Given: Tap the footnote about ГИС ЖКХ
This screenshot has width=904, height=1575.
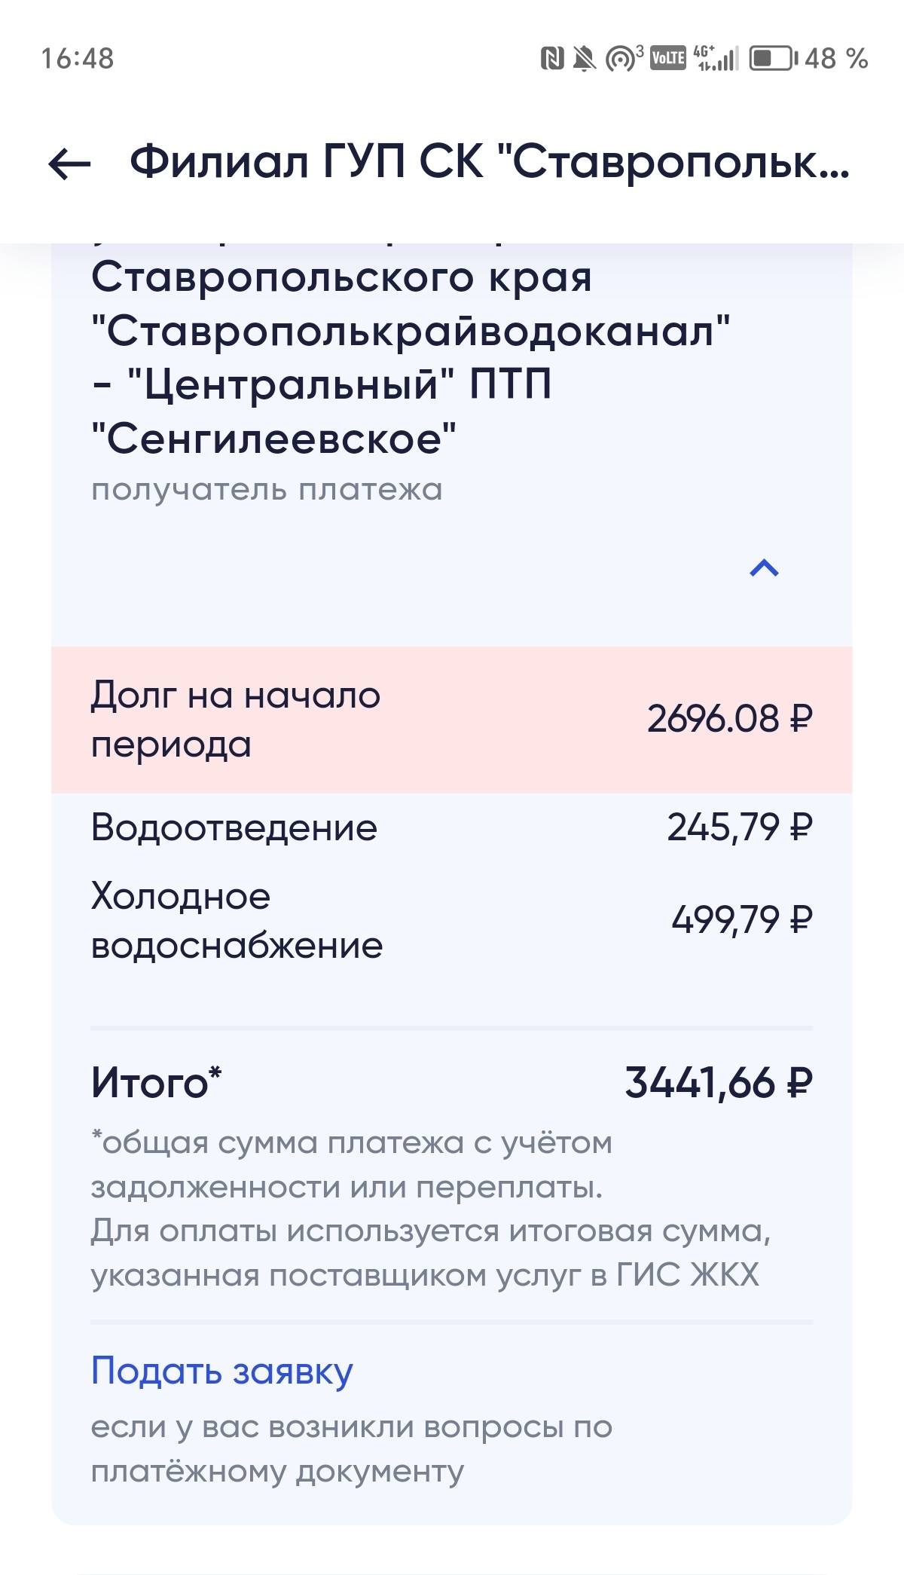Looking at the screenshot, I should click(429, 1209).
